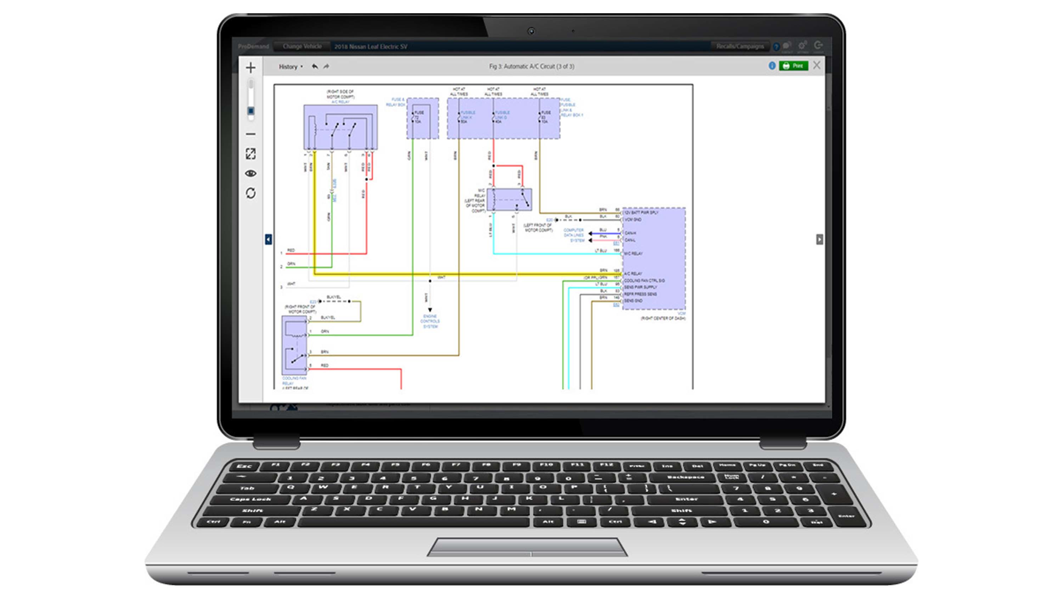
Task: Click the undo arrow next to History
Action: (x=314, y=66)
